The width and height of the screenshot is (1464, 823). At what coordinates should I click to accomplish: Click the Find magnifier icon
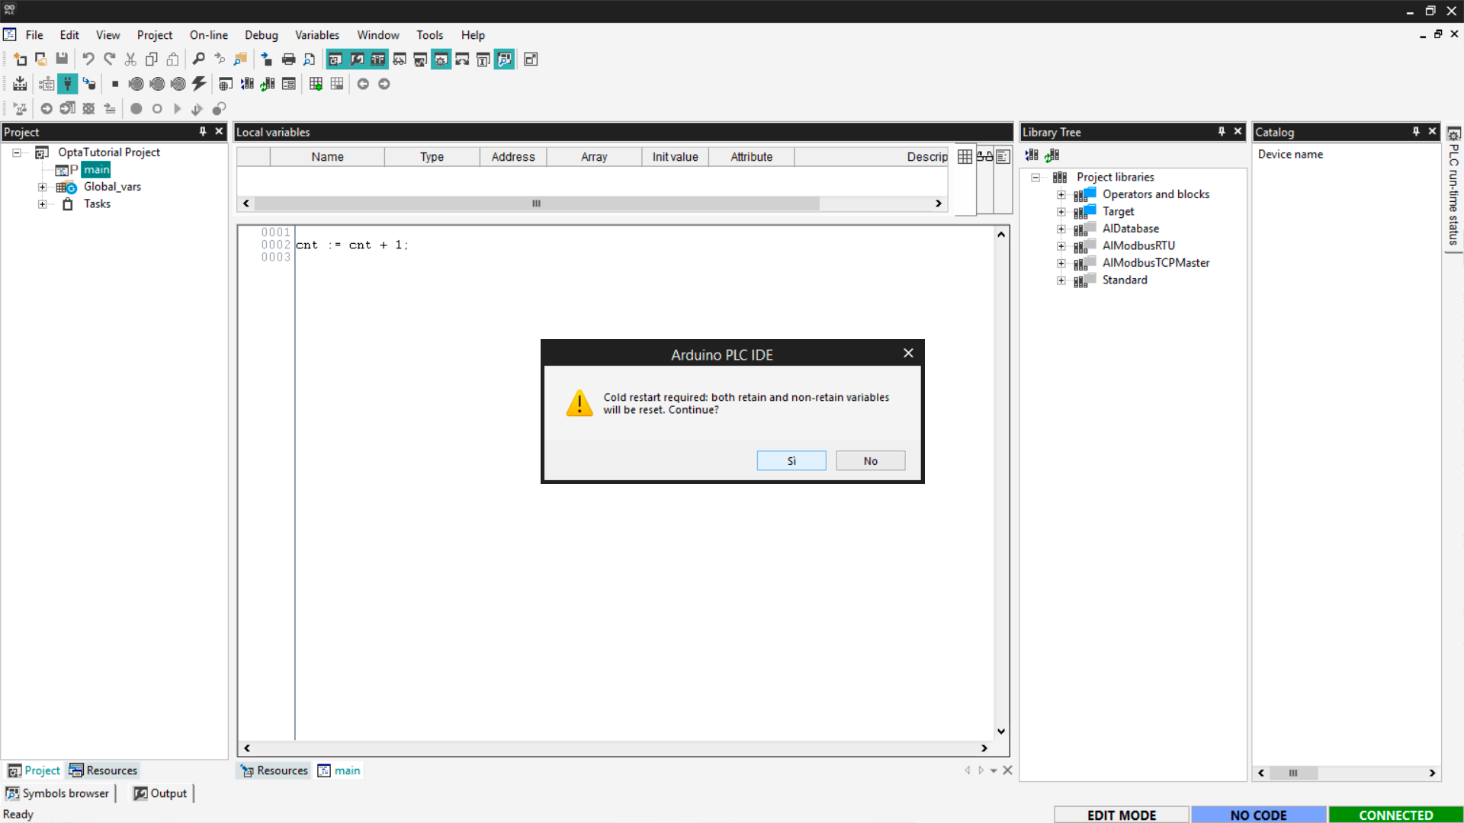198,59
